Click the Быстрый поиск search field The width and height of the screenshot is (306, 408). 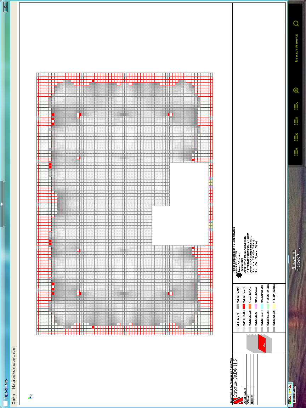296,47
